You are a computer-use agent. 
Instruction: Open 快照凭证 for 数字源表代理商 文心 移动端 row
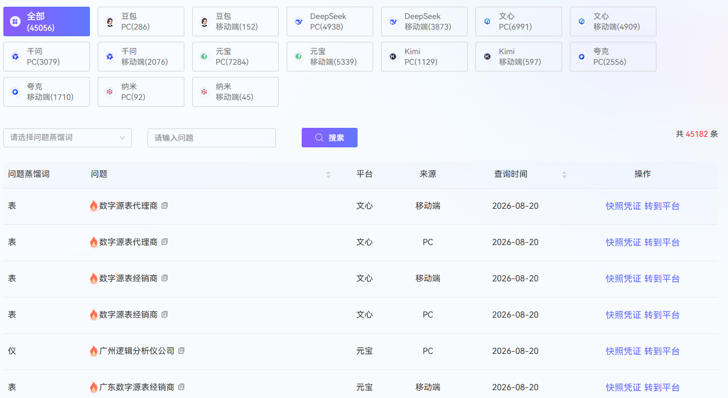pos(624,206)
